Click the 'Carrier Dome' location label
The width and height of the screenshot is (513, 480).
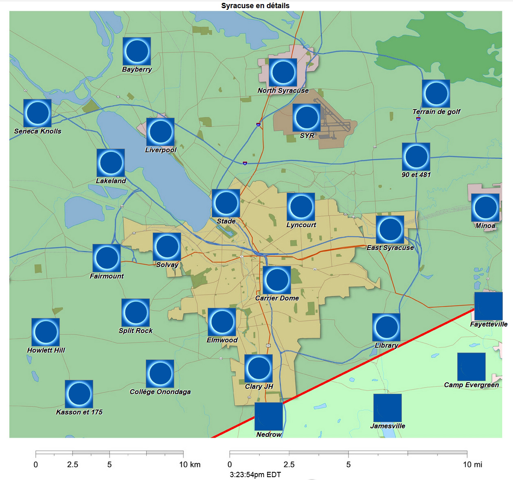277,298
